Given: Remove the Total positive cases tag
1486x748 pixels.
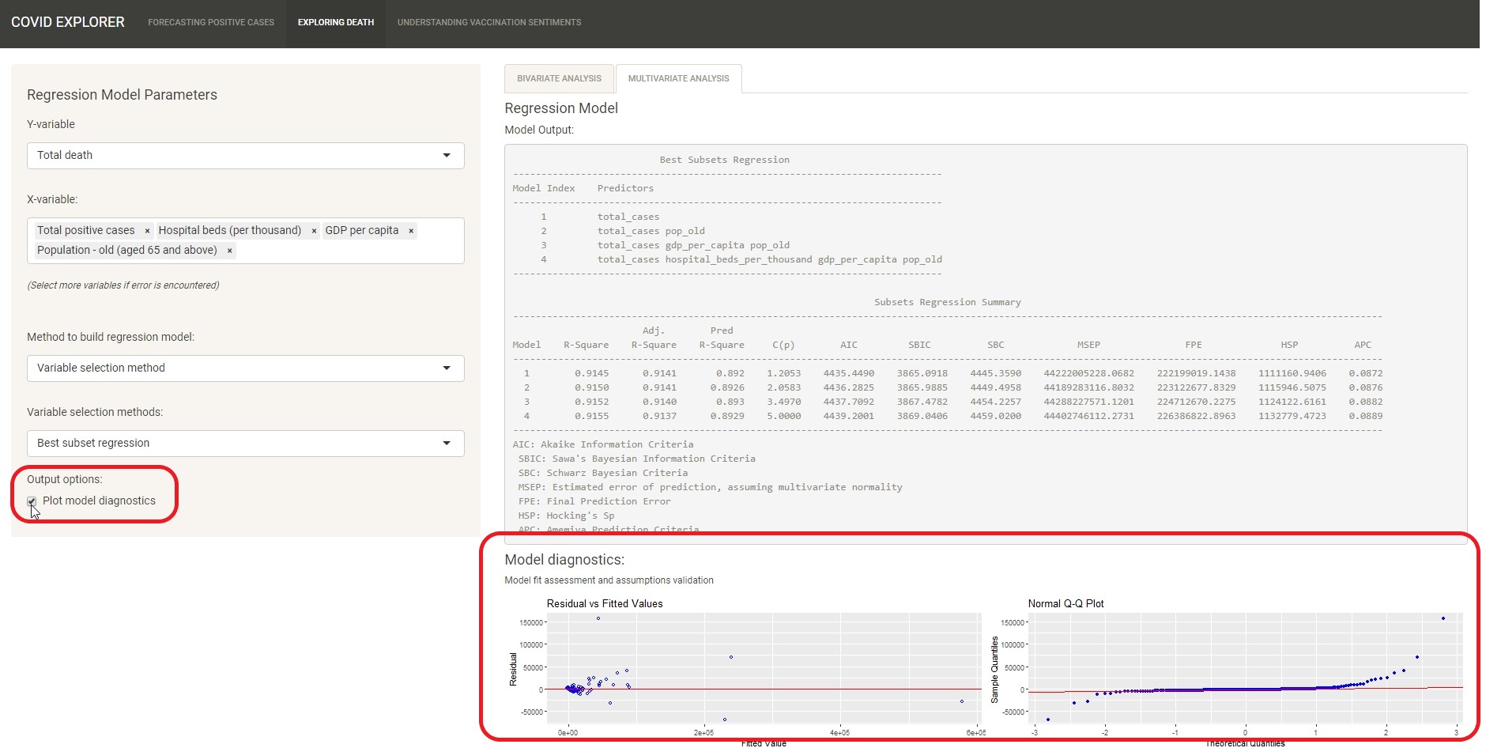Looking at the screenshot, I should tap(147, 231).
